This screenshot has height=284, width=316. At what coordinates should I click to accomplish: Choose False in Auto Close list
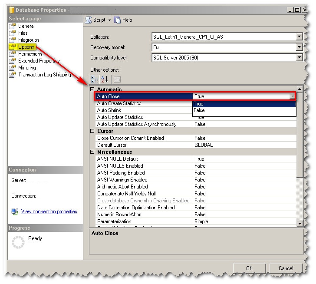click(x=244, y=110)
